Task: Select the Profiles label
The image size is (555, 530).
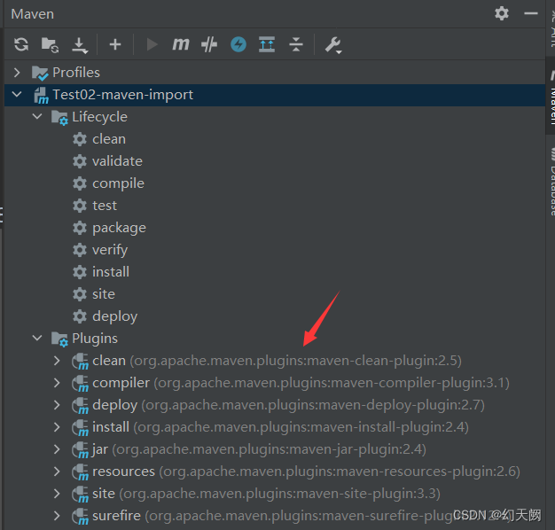Action: 76,73
